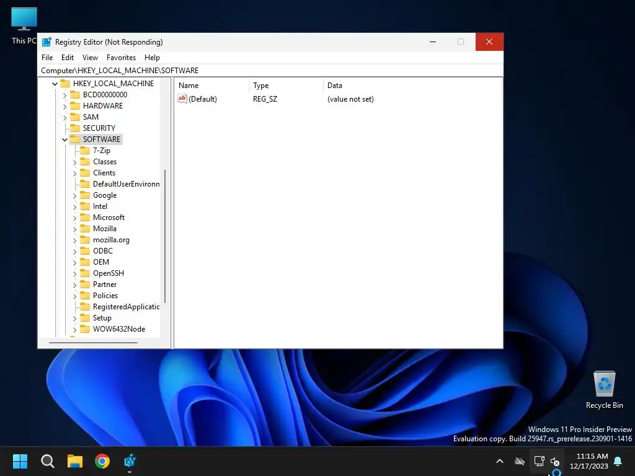Open the Edit menu
635x476 pixels.
pos(67,58)
